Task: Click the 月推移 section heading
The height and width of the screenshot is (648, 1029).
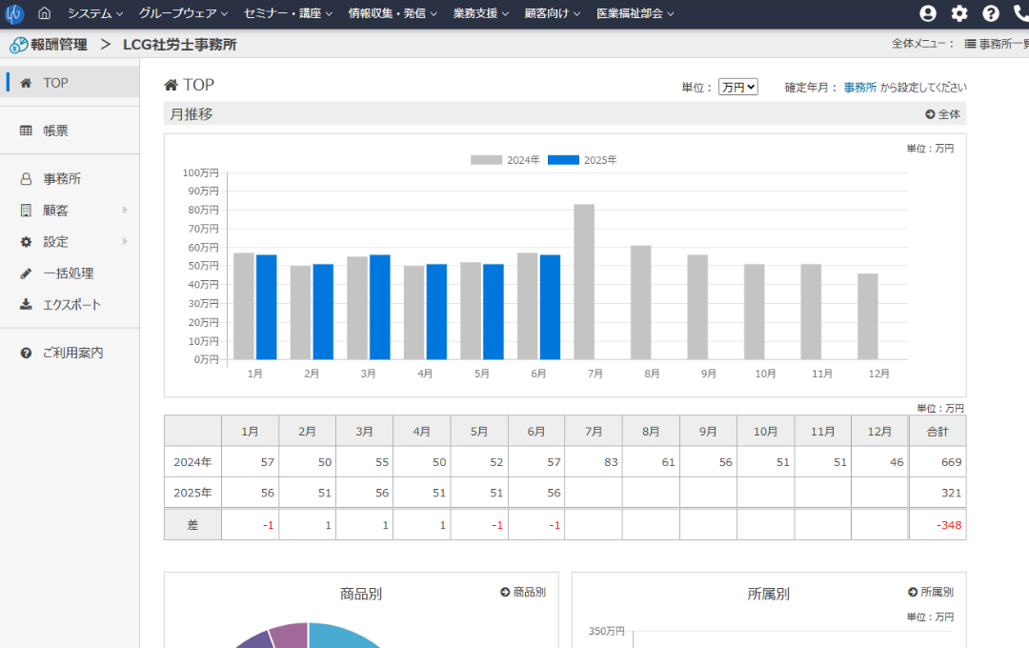Action: click(x=191, y=114)
